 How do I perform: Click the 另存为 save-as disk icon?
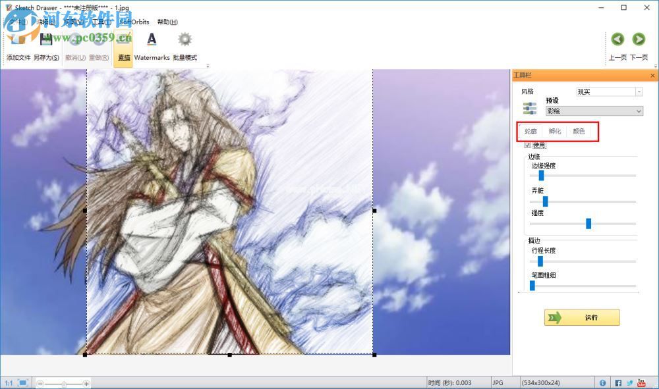pyautogui.click(x=45, y=39)
